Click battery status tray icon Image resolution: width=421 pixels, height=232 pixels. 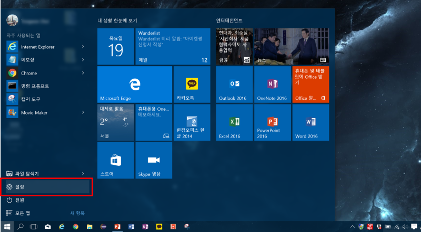click(388, 227)
